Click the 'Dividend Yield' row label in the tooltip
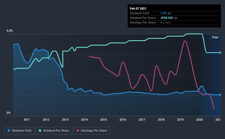The image size is (225, 139). 139,13
